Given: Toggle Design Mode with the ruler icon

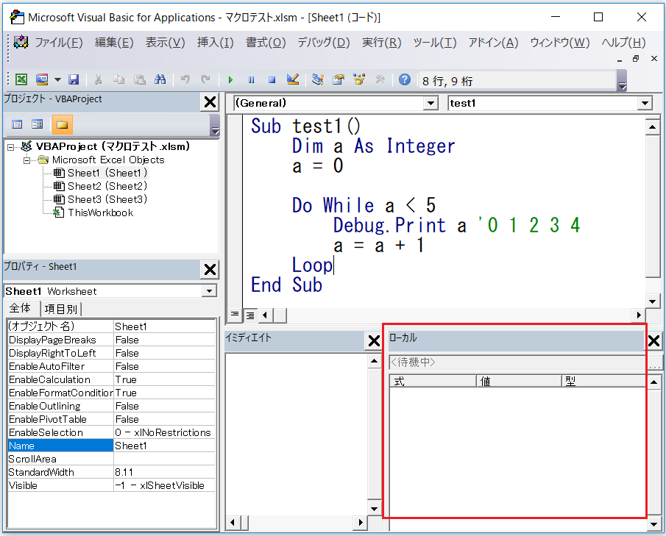Looking at the screenshot, I should [x=292, y=79].
